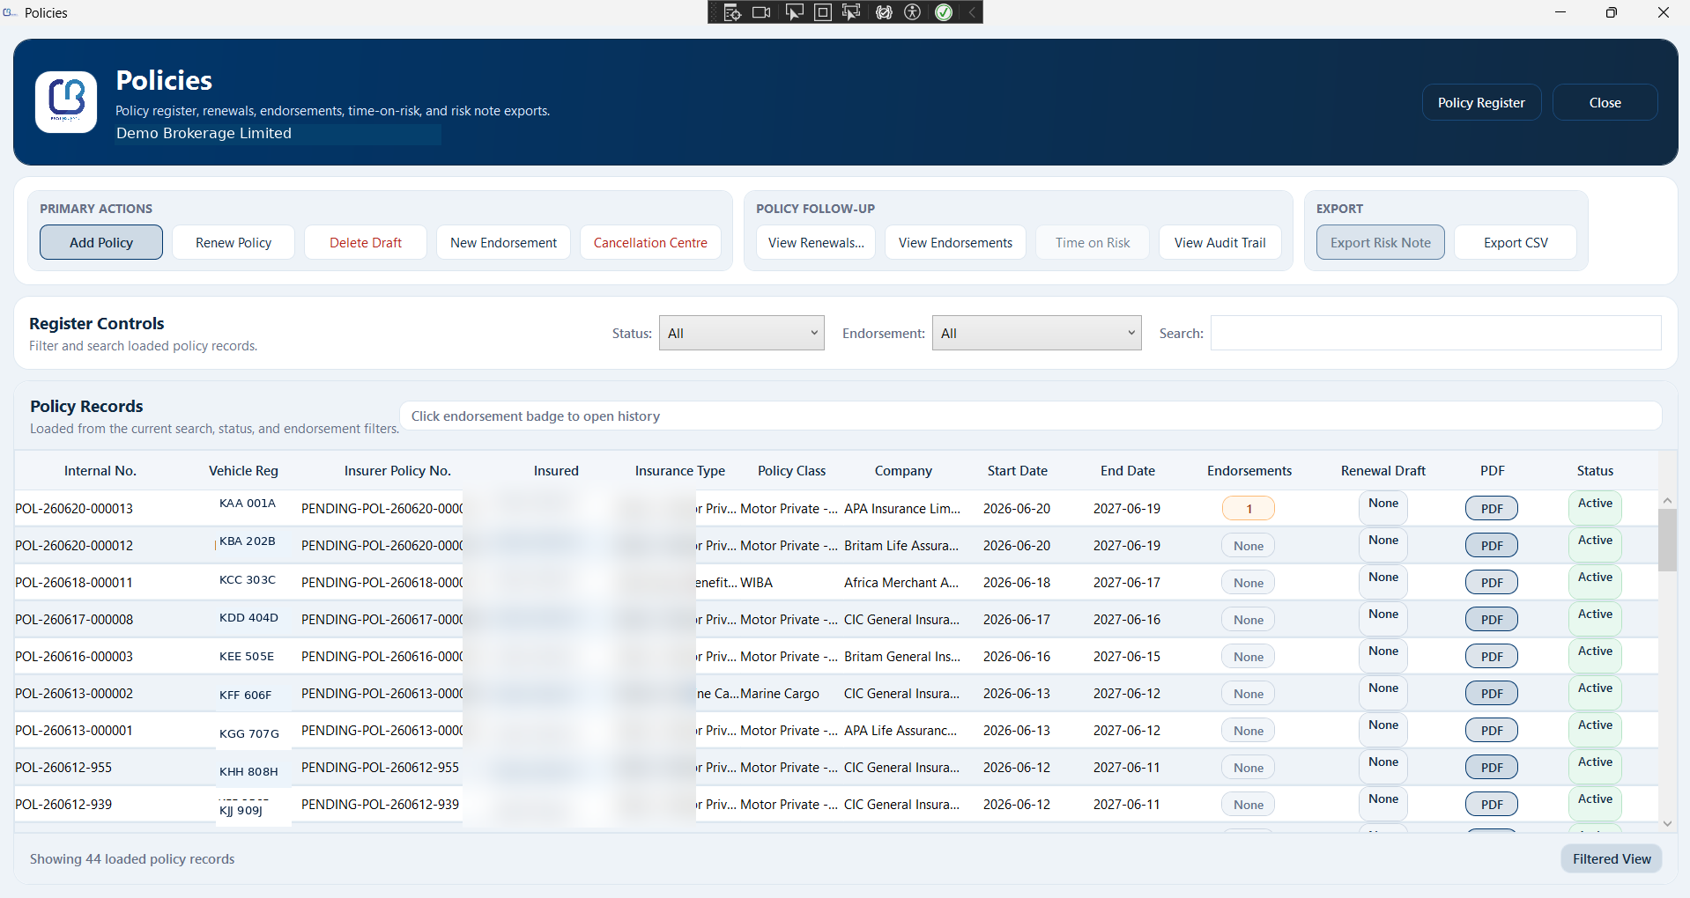Open PDF for POL-260620-000012
The width and height of the screenshot is (1690, 898).
[1492, 546]
